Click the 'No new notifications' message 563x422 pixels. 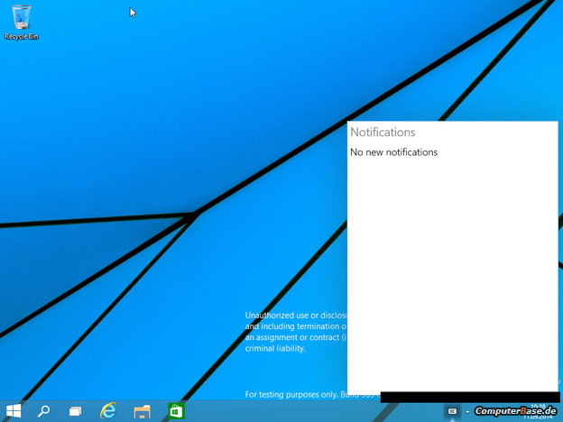coord(393,152)
